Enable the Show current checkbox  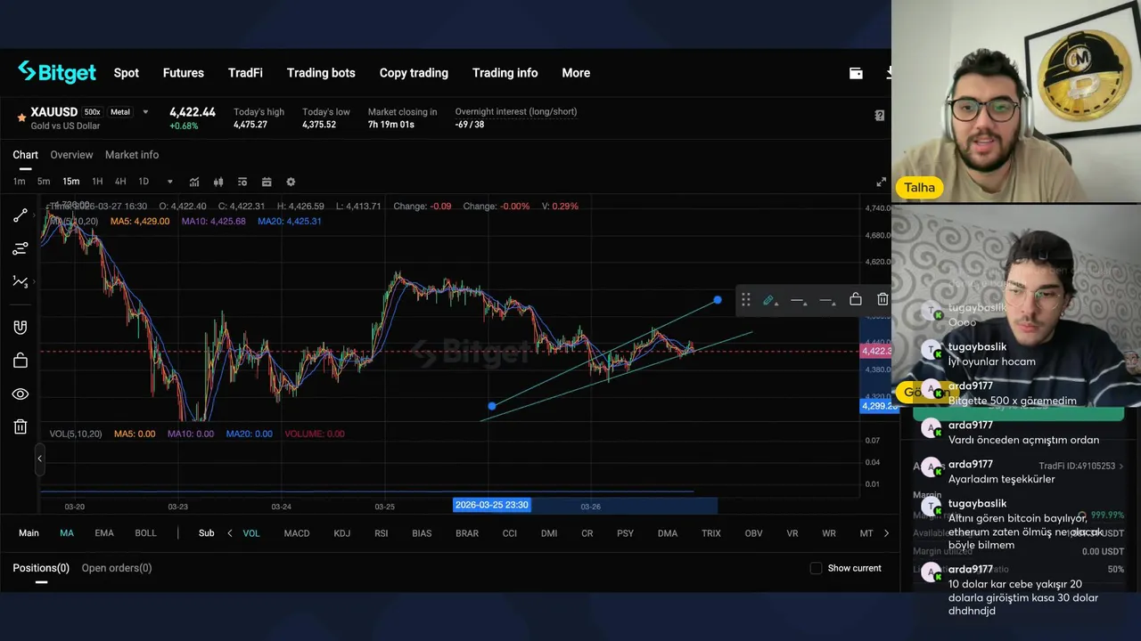pyautogui.click(x=816, y=568)
